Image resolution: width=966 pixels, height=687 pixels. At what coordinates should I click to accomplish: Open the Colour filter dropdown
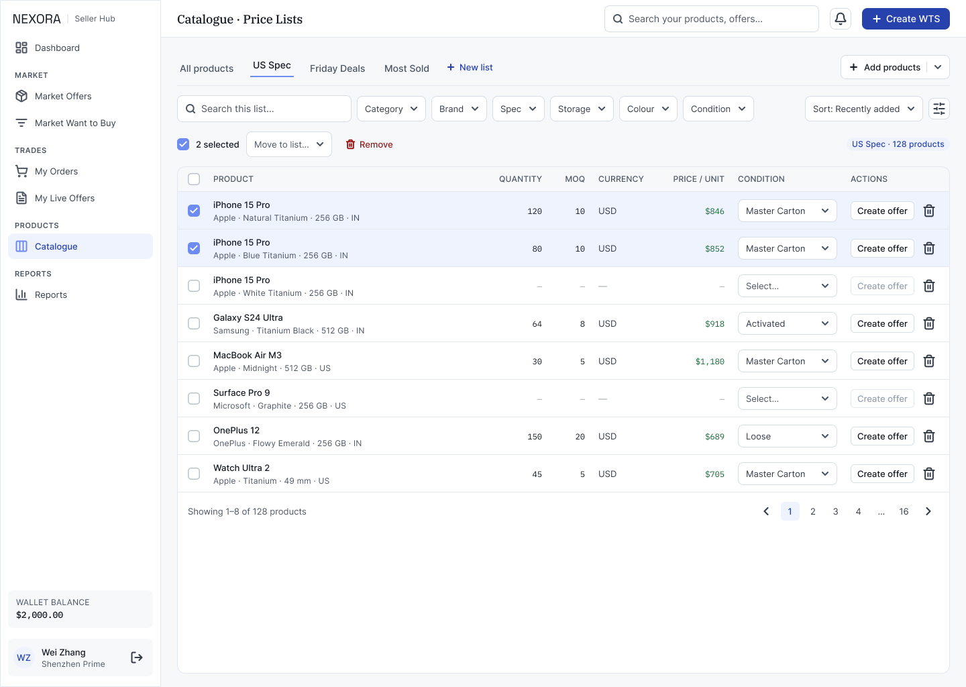[x=648, y=109]
